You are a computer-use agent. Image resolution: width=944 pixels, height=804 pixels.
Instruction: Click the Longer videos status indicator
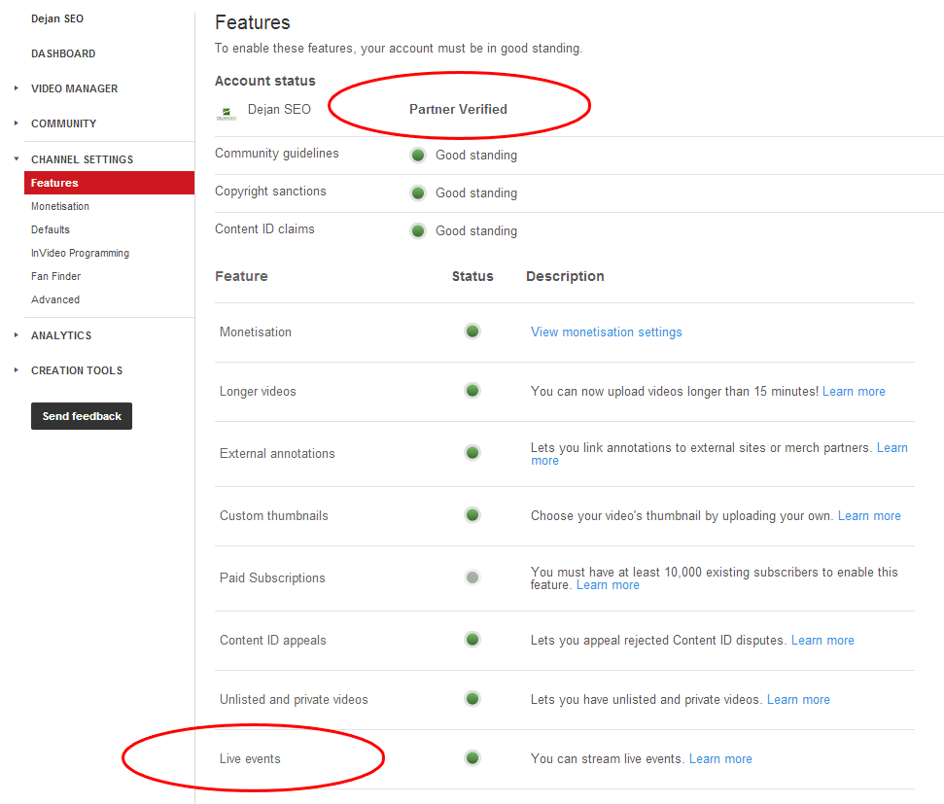472,390
